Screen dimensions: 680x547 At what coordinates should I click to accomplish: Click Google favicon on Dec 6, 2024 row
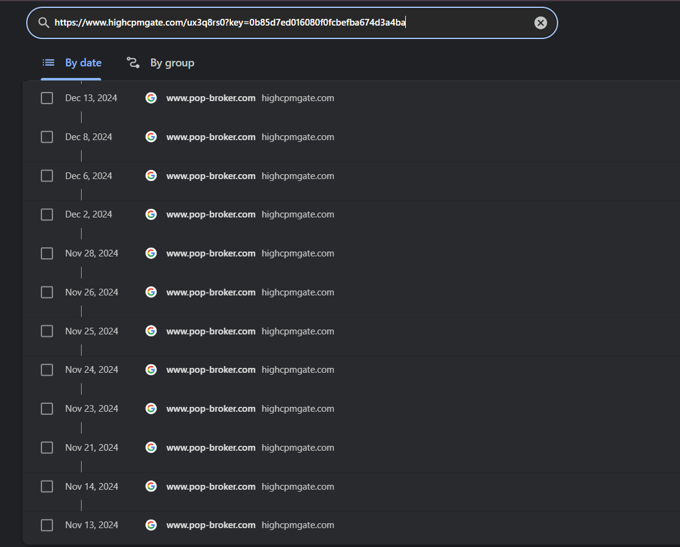click(x=151, y=175)
